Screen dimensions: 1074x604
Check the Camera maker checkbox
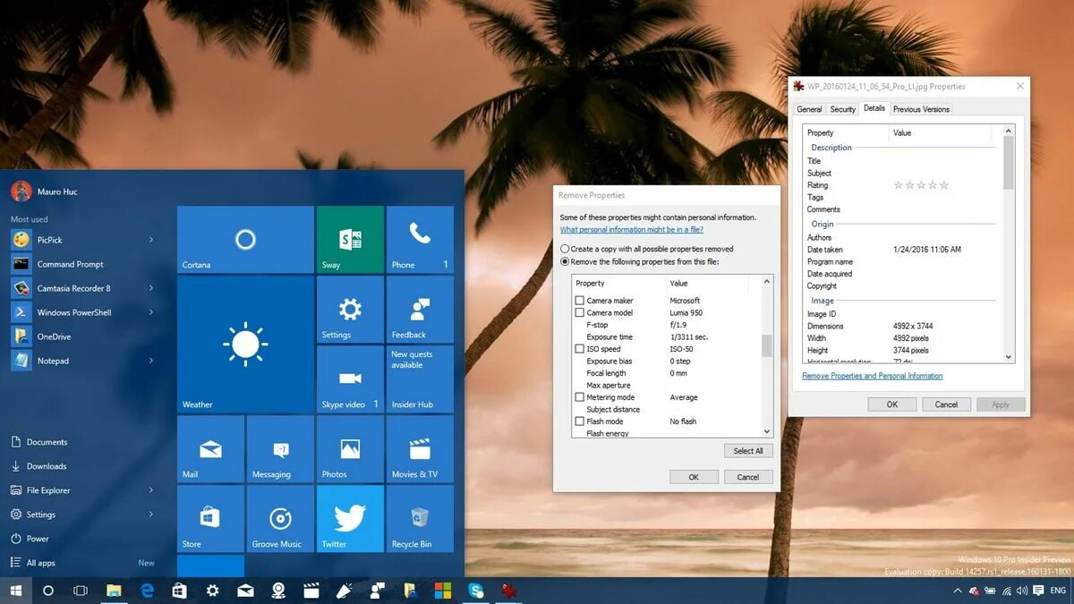(x=580, y=301)
